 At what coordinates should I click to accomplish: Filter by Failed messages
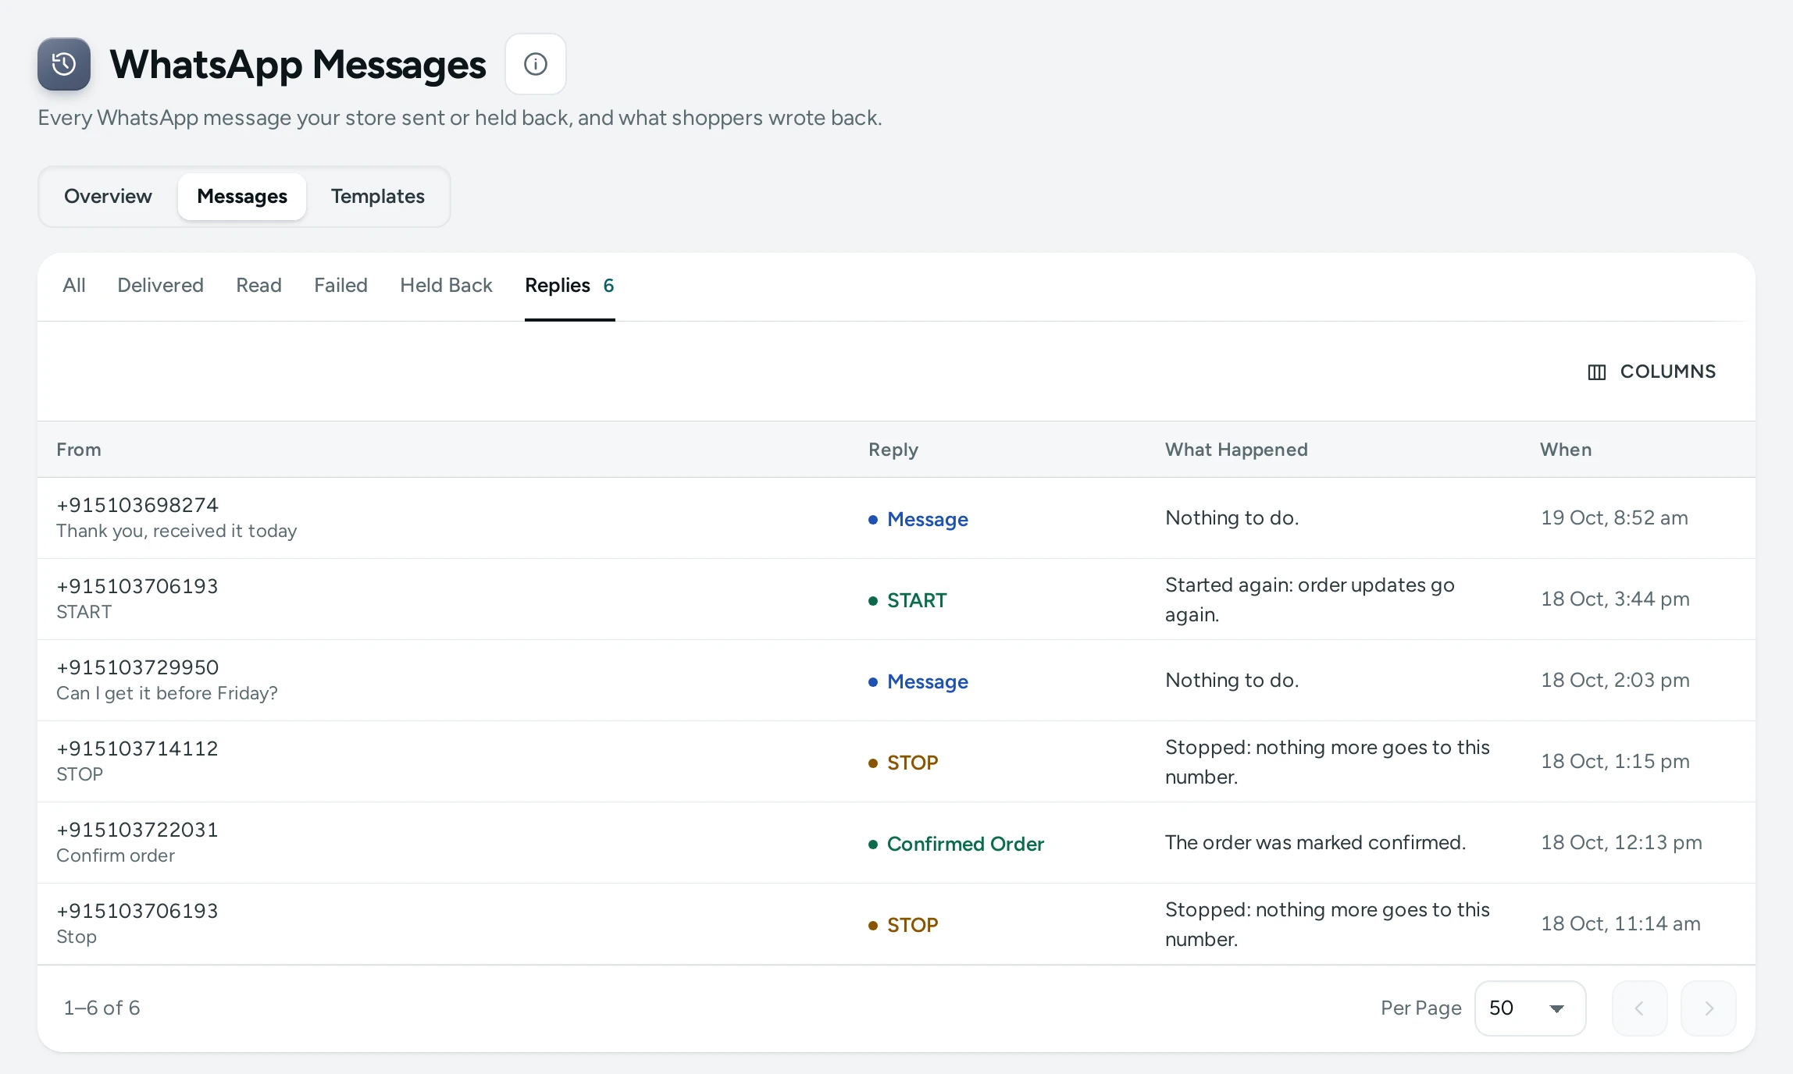340,286
